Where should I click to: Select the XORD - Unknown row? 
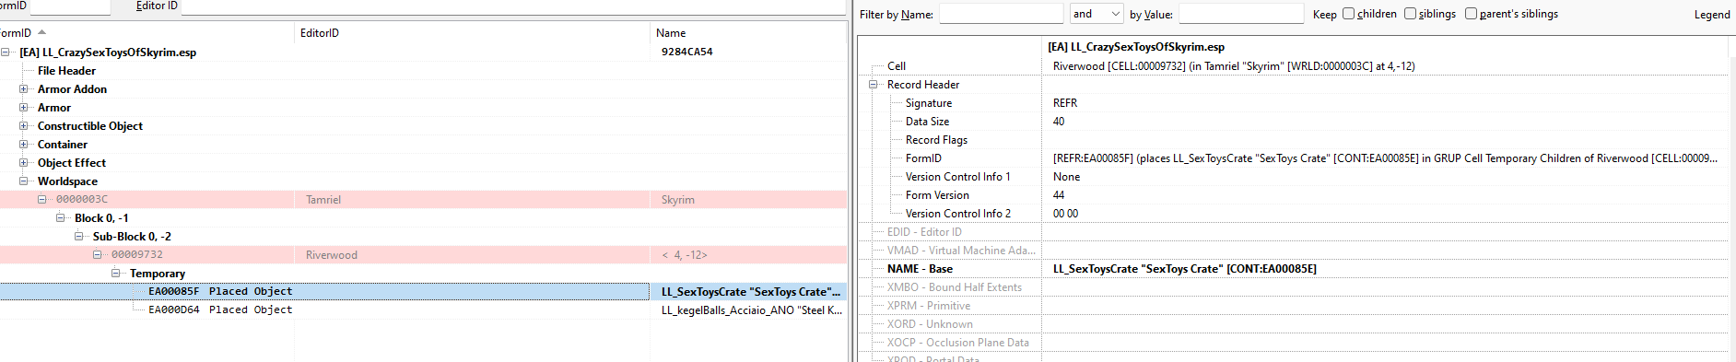(1294, 324)
